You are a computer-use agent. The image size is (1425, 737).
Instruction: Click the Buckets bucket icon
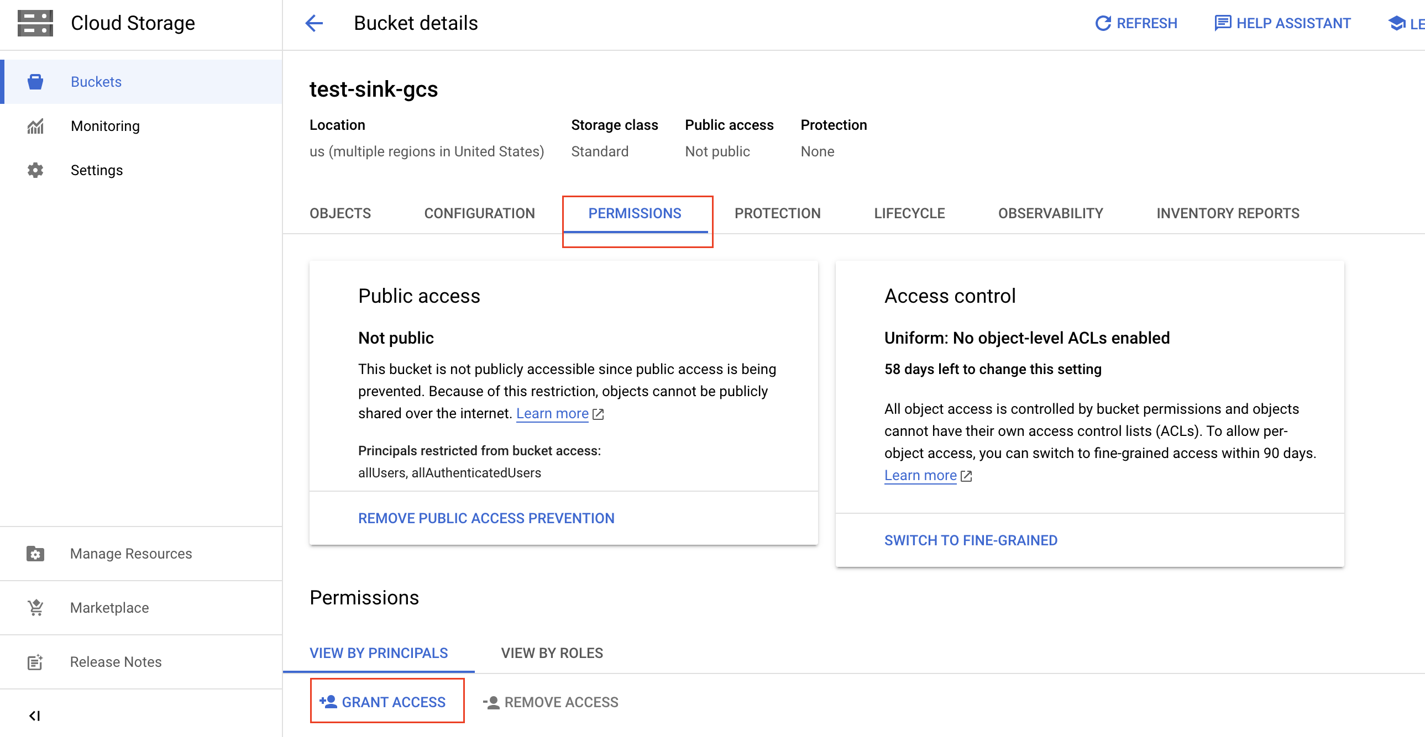point(35,82)
